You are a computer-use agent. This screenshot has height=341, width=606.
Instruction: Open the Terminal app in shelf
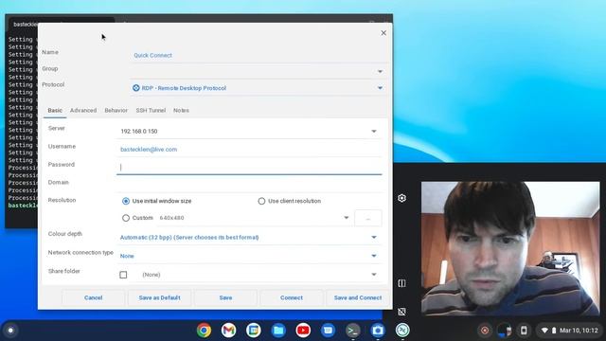[x=352, y=331]
